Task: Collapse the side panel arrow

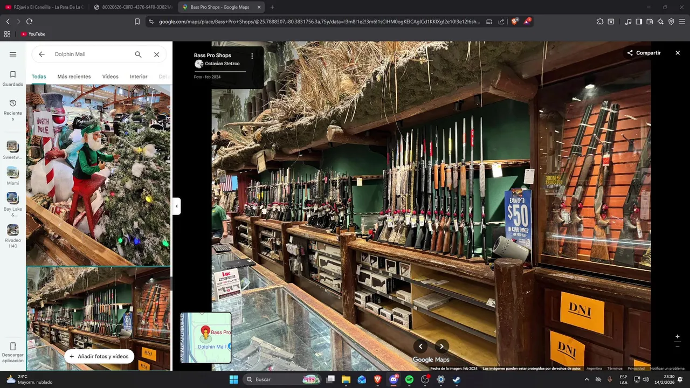Action: [x=176, y=206]
